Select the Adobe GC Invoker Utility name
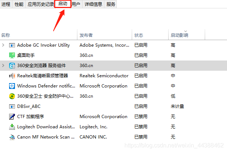The height and width of the screenshot is (152, 227). [43, 45]
